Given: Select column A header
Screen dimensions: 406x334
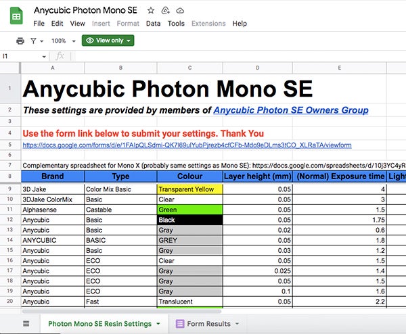Looking at the screenshot, I should click(x=53, y=68).
